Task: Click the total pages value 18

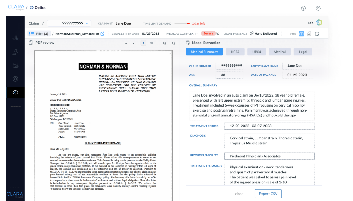Action: coord(151,43)
